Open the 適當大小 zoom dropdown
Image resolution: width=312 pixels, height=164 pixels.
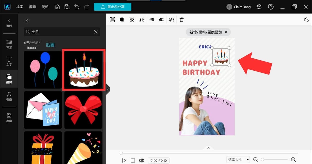tap(238, 160)
